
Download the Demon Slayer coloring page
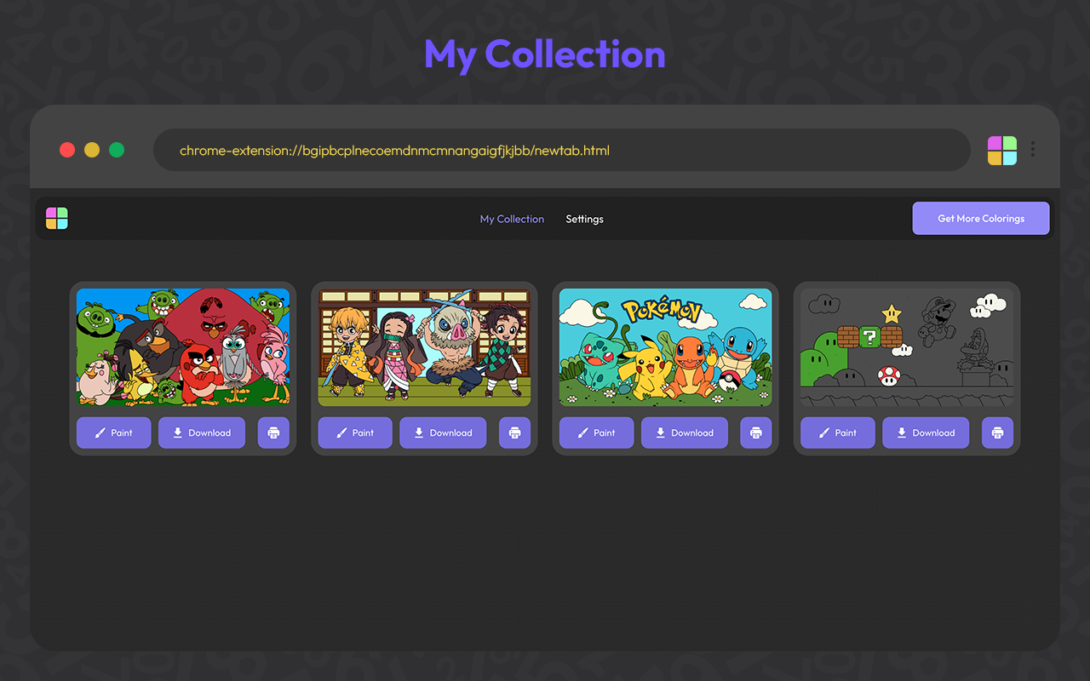(x=443, y=432)
